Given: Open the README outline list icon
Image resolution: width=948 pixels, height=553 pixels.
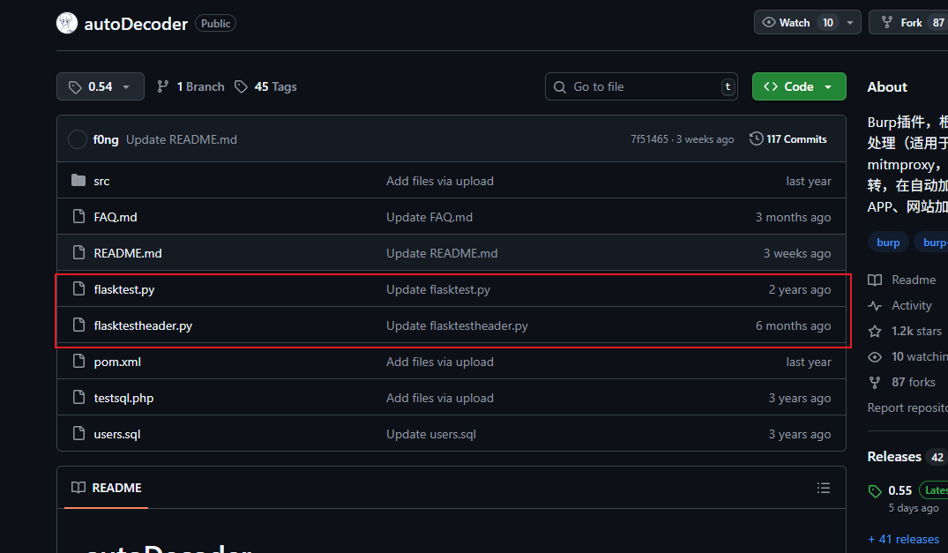Looking at the screenshot, I should [x=824, y=488].
